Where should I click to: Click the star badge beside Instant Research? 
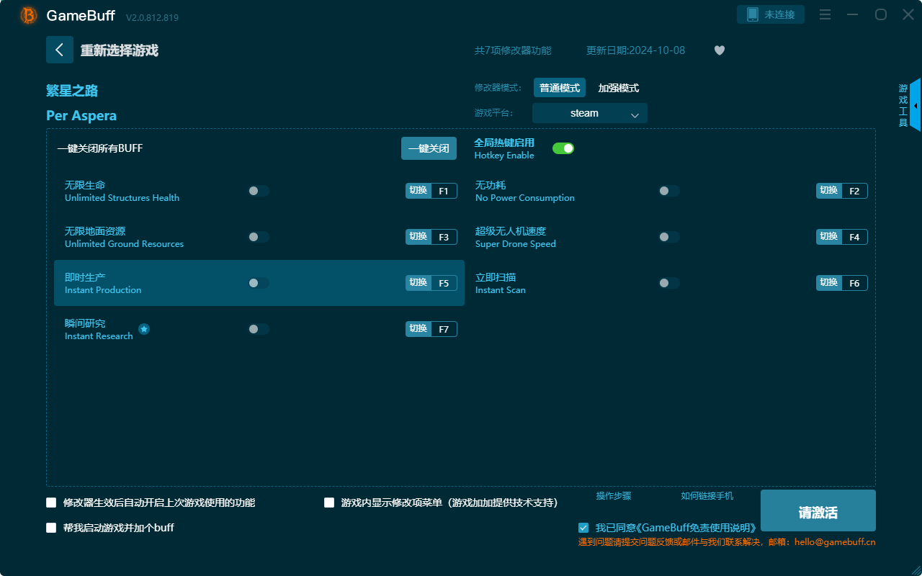[x=144, y=329]
